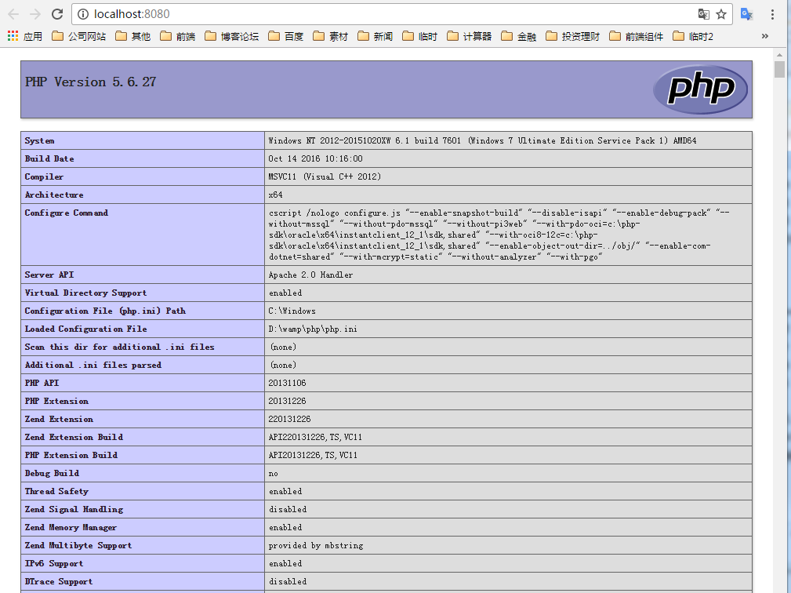791x593 pixels.
Task: Open the 博客论坛 bookmark folder
Action: point(232,36)
